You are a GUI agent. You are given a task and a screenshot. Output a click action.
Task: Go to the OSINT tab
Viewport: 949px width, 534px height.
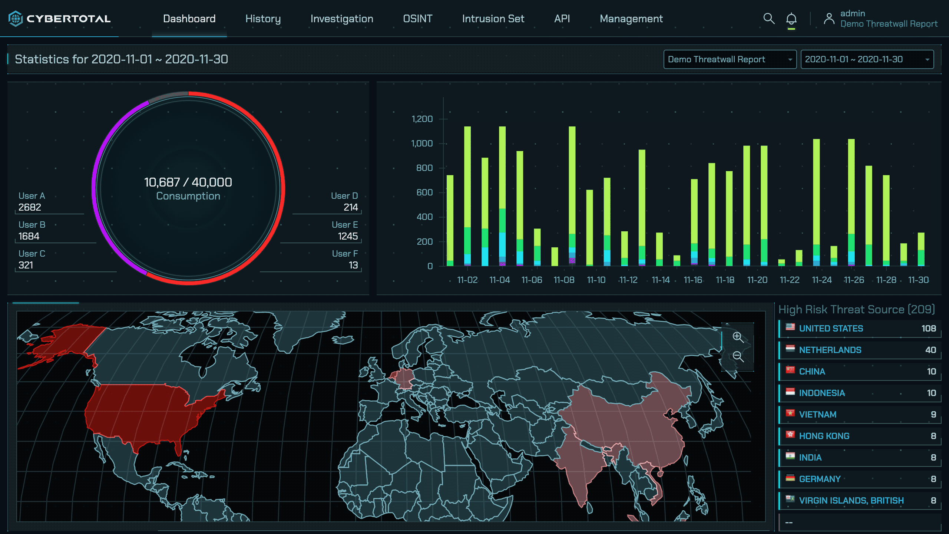click(417, 19)
